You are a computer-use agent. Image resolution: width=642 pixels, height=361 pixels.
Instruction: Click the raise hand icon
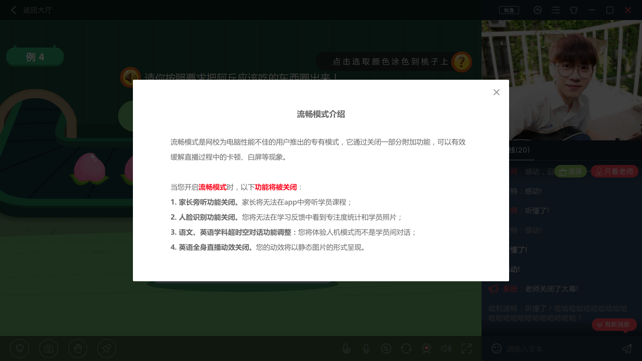78,348
